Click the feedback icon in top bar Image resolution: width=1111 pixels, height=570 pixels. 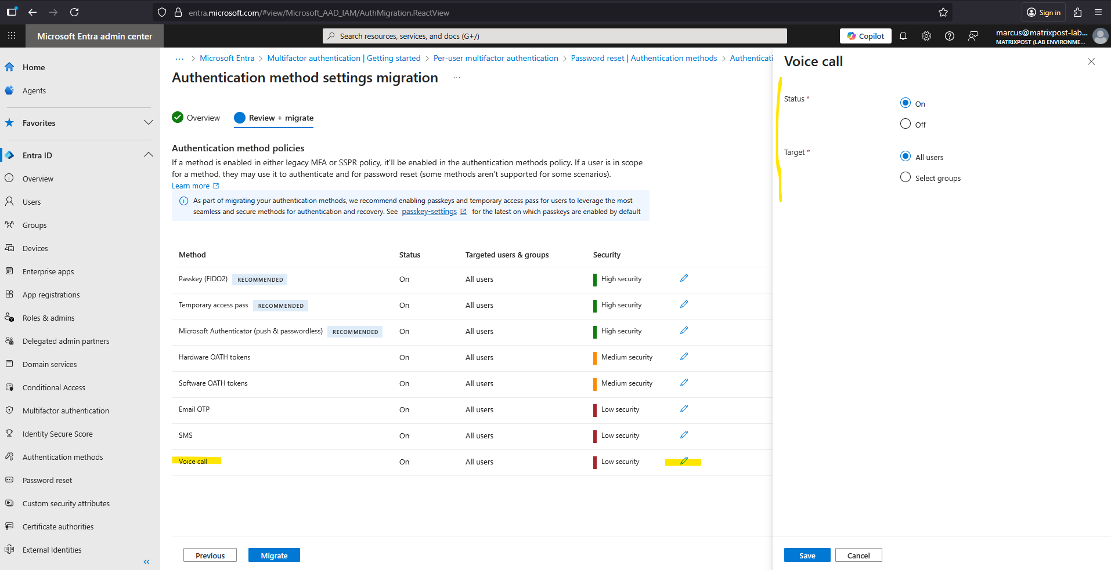[973, 36]
